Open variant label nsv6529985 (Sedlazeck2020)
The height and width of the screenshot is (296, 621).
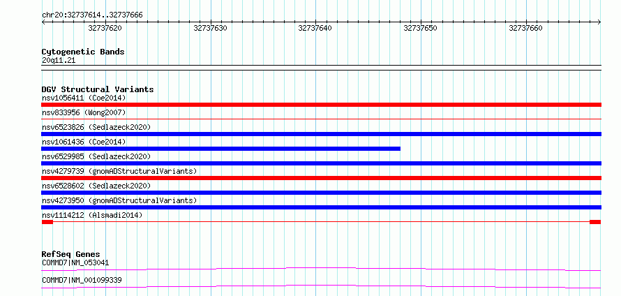pyautogui.click(x=96, y=156)
